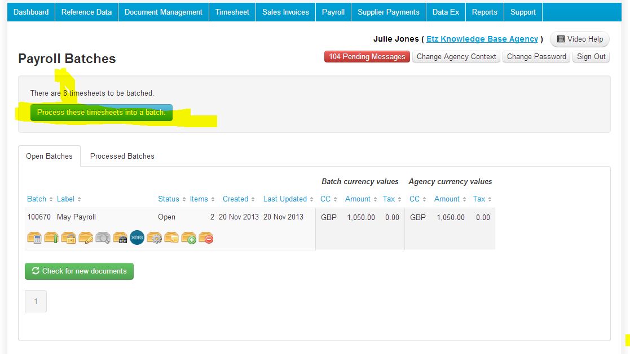Click the batch calculator icon for May Payroll

(34, 238)
